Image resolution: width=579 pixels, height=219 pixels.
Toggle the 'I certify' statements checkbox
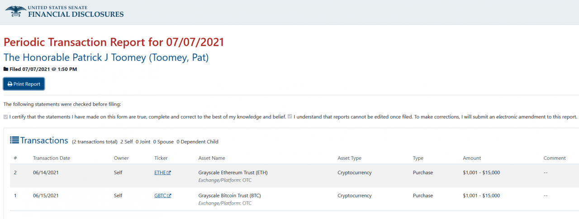[x=6, y=117]
